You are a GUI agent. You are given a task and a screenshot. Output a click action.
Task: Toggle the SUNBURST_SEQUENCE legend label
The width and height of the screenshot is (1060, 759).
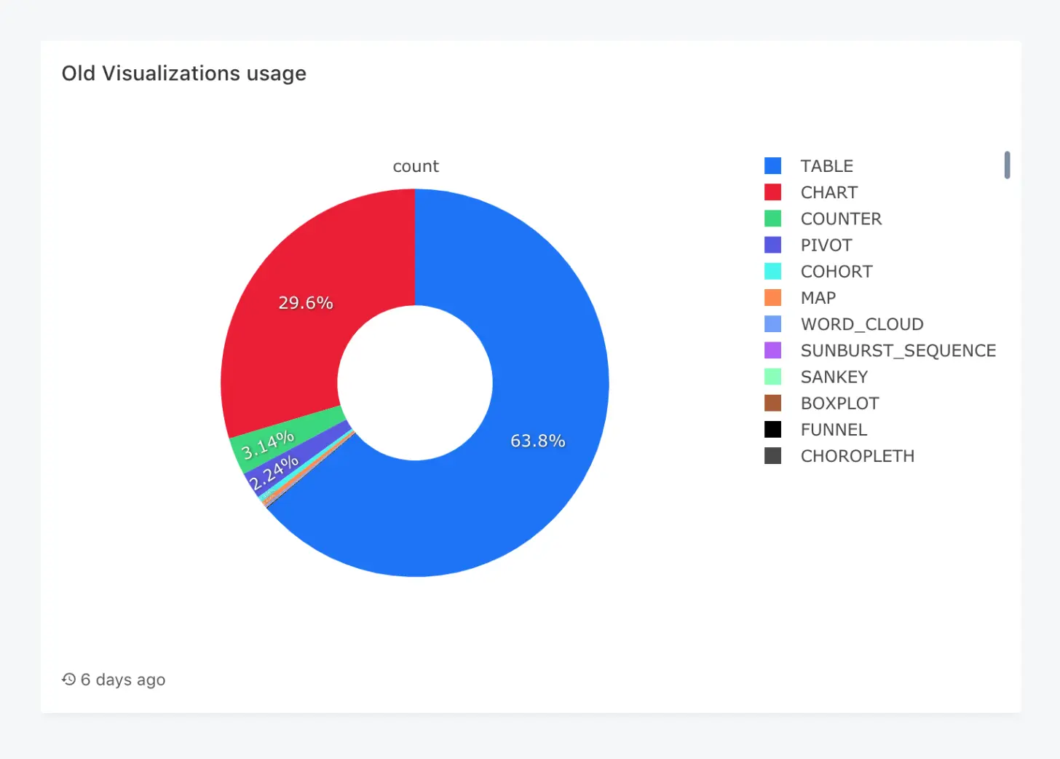(898, 350)
